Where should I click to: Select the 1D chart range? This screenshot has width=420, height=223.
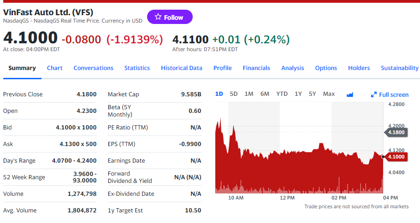(219, 94)
